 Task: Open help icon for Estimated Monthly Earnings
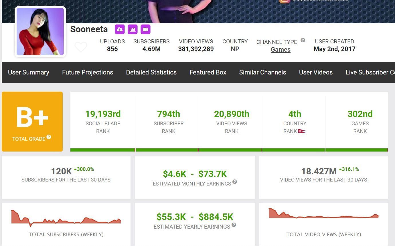pyautogui.click(x=235, y=182)
